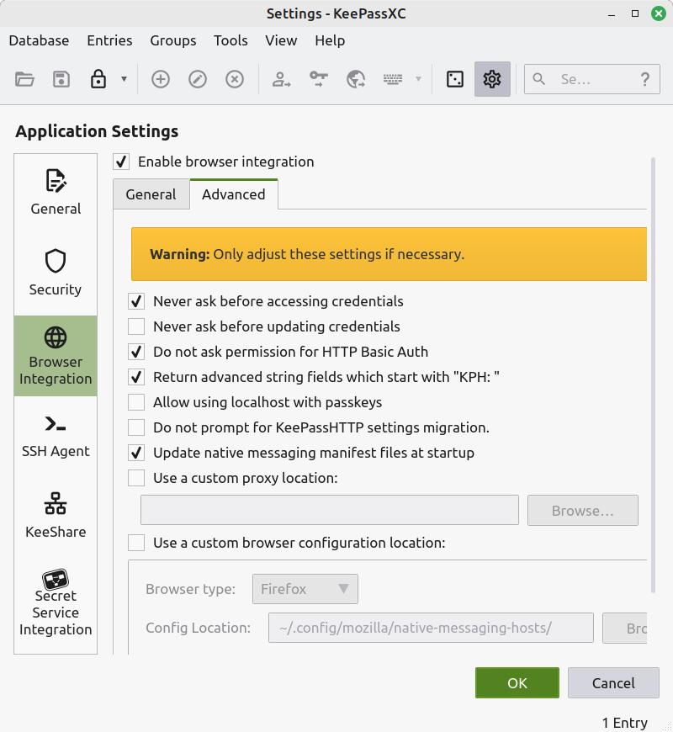Click the Copy URL globe icon
Viewport: 673px width, 732px height.
pyautogui.click(x=356, y=79)
